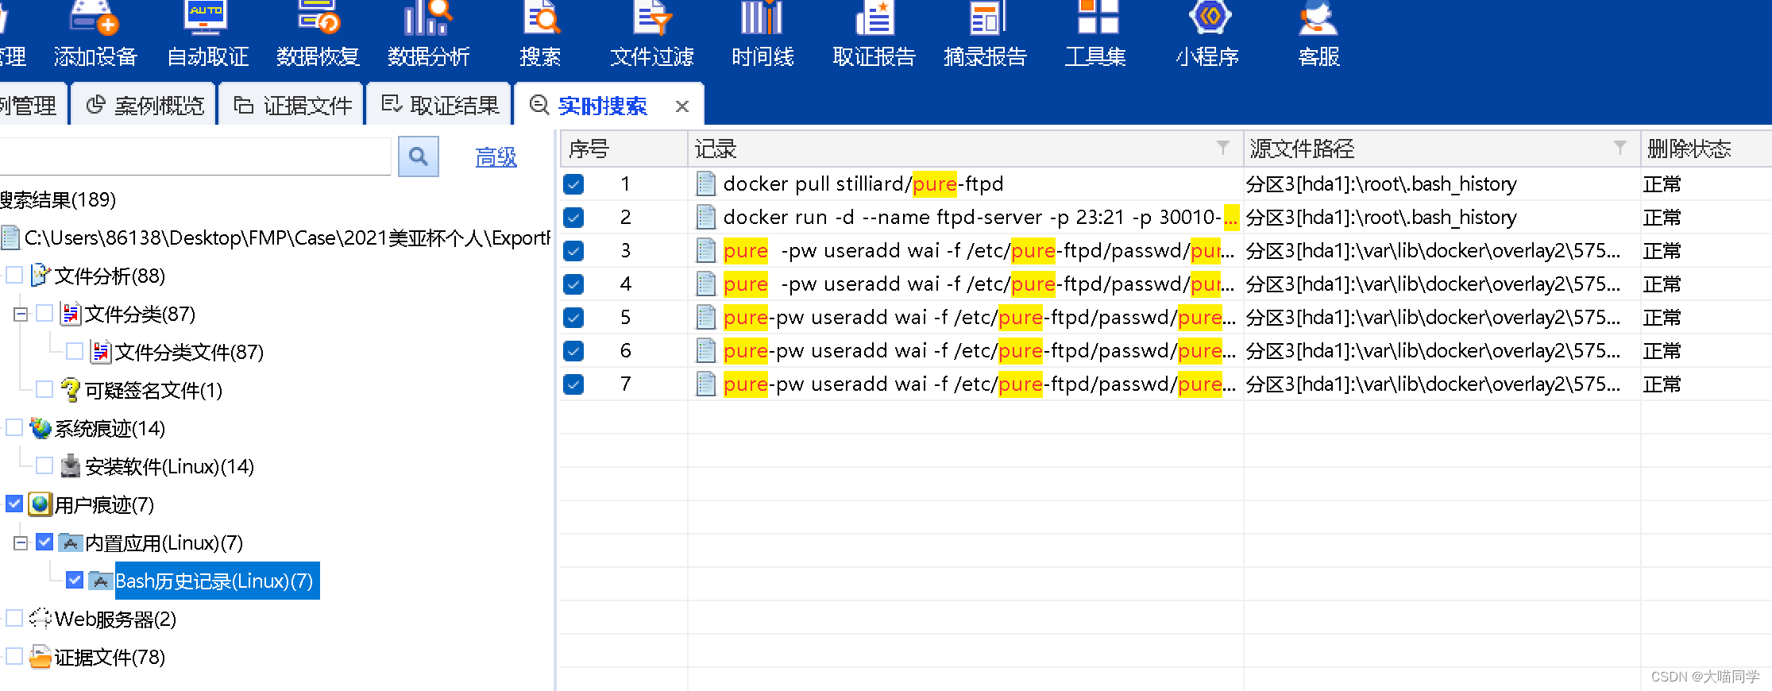This screenshot has height=691, width=1772.
Task: Check the 文件分析(88) tree checkbox
Action: 14,276
